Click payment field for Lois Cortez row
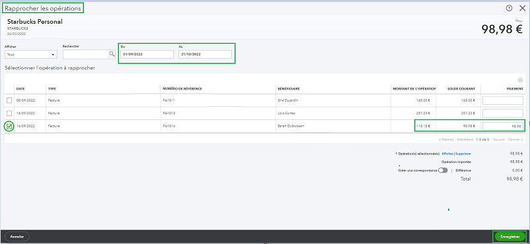This screenshot has width=530, height=244. [x=503, y=113]
